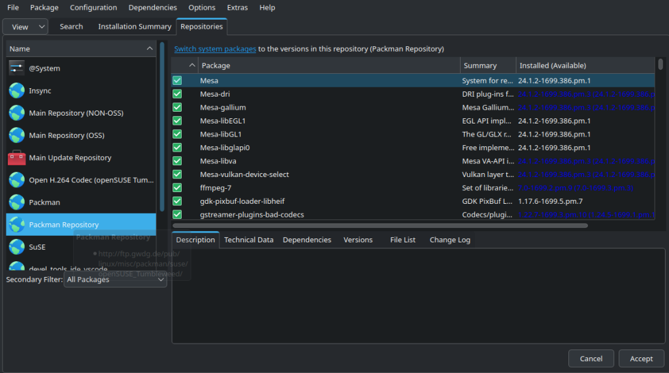
Task: Open the Configuration menu
Action: coord(93,8)
